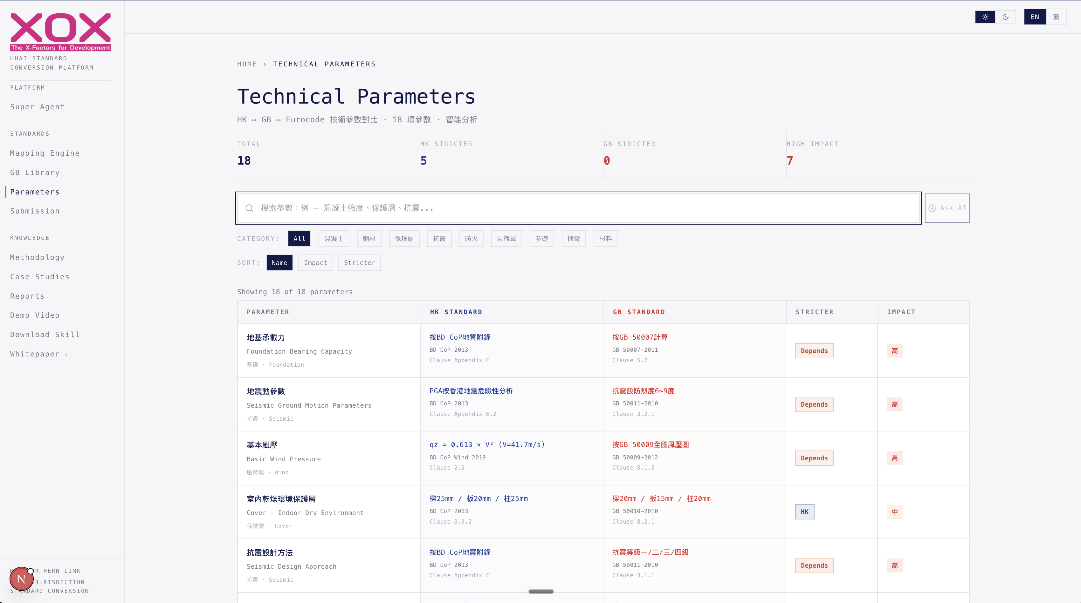Click the 地基承載力 parameter row title

click(x=265, y=338)
